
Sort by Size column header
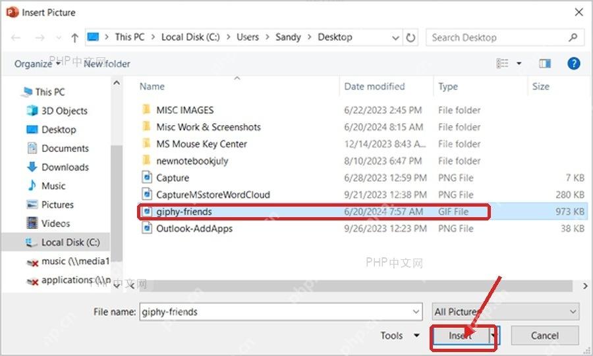click(x=541, y=86)
